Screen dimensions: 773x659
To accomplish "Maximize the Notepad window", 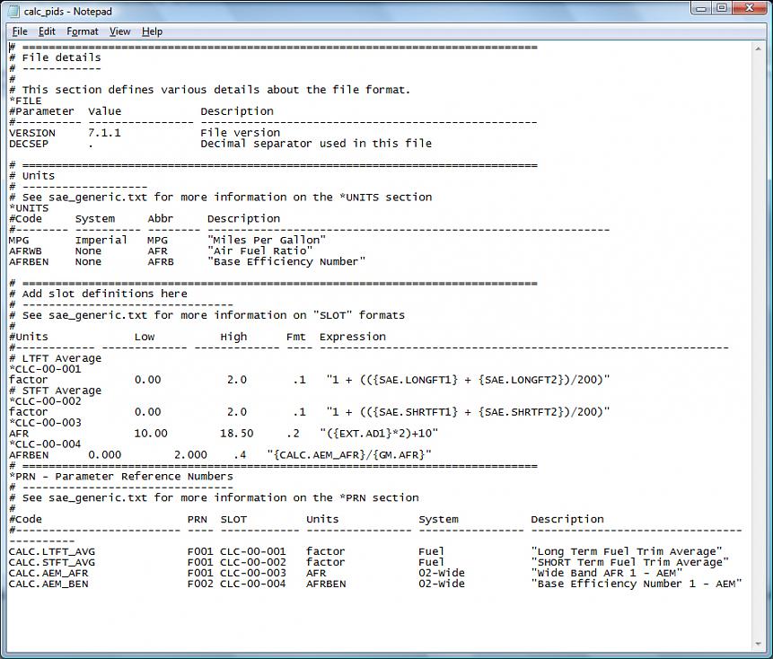I will [722, 8].
